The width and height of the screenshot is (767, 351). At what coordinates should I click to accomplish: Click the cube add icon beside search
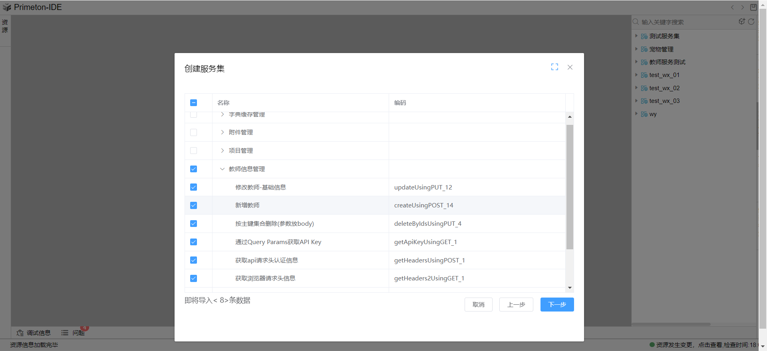(x=742, y=22)
